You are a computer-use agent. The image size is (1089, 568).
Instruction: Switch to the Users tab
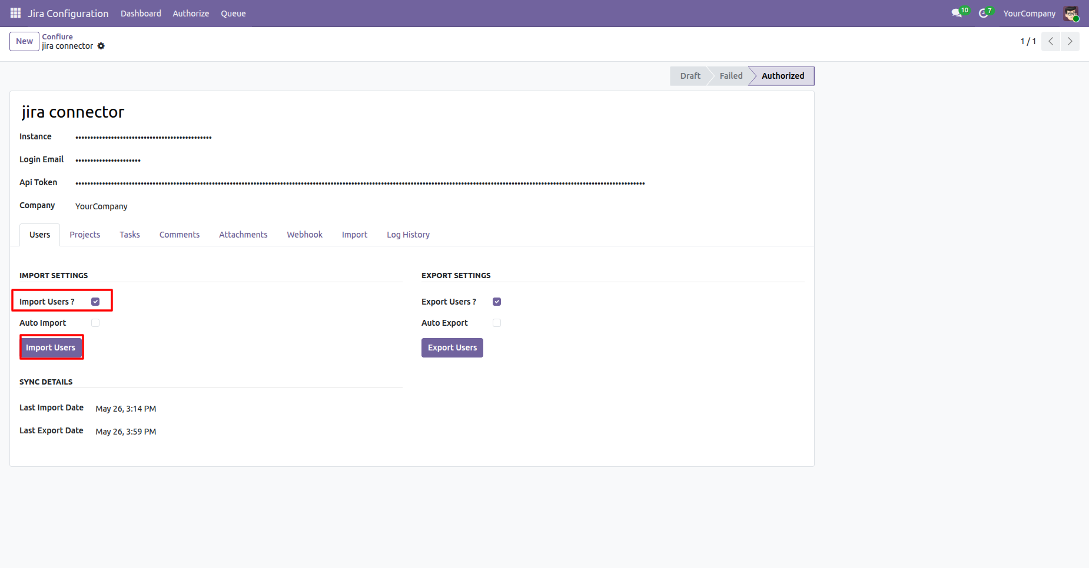40,235
